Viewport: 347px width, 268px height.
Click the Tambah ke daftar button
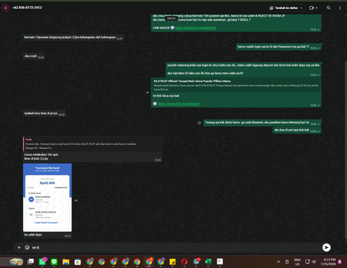tap(286, 8)
